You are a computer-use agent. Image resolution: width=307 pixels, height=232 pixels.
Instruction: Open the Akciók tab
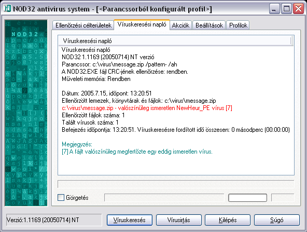[180, 25]
